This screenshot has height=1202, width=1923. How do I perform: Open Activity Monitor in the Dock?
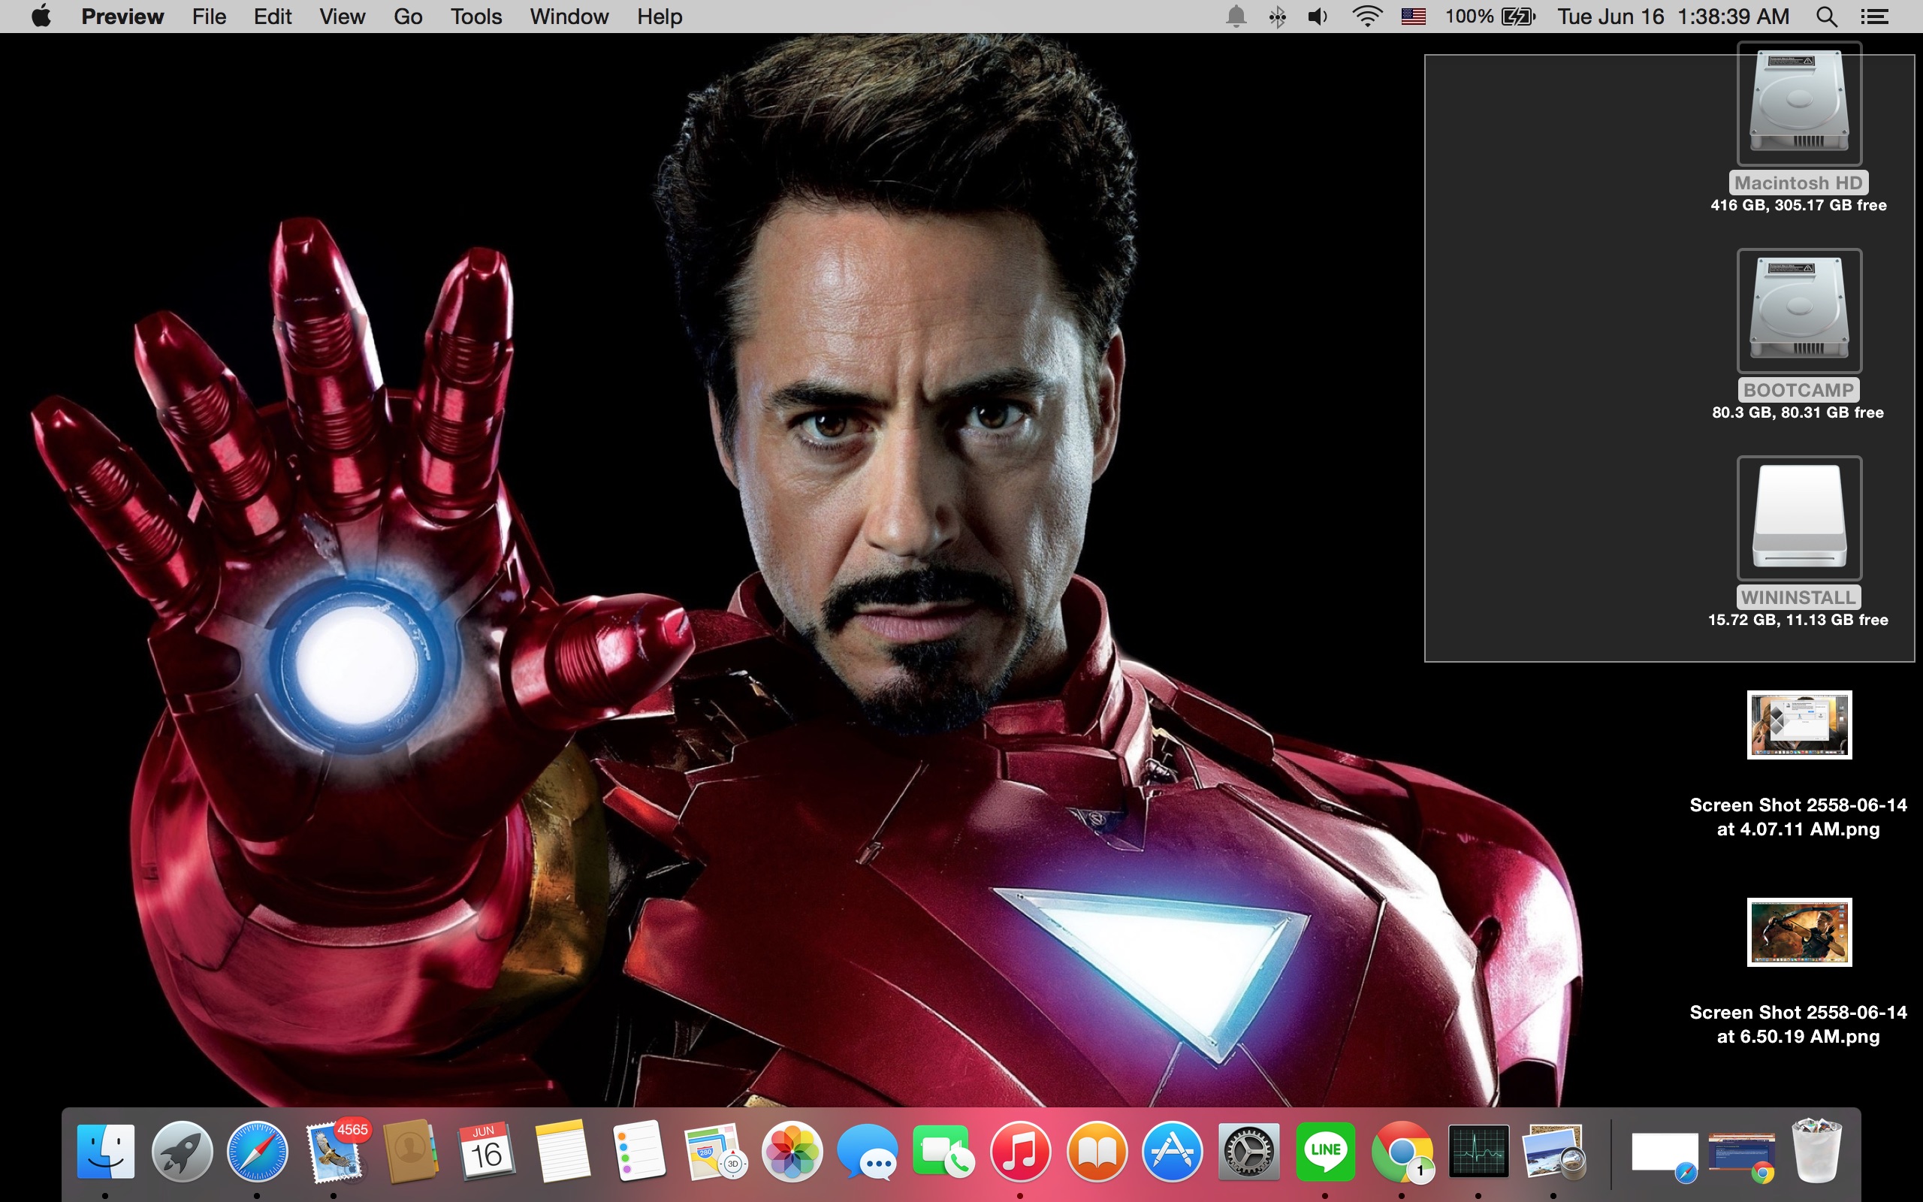(x=1478, y=1151)
